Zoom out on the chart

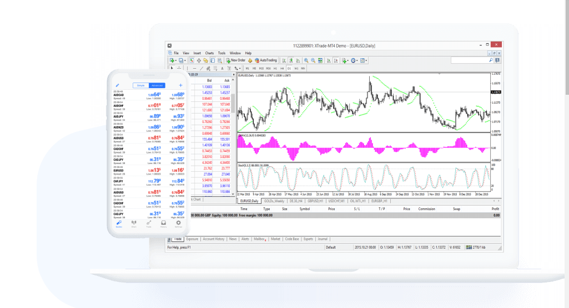pyautogui.click(x=313, y=60)
